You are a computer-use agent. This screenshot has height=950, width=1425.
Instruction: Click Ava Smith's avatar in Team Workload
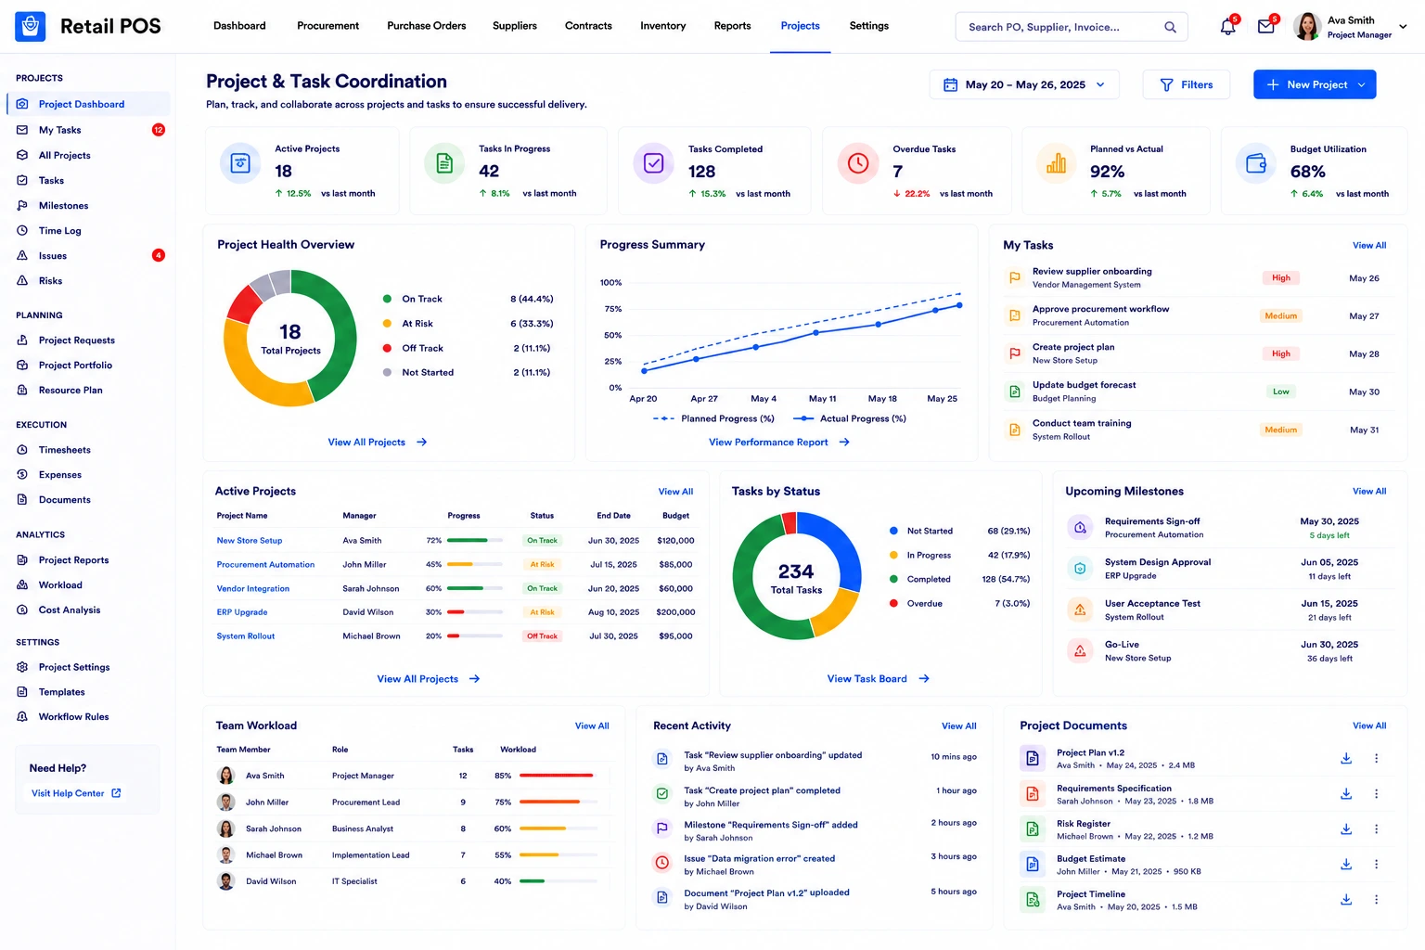[x=225, y=776]
